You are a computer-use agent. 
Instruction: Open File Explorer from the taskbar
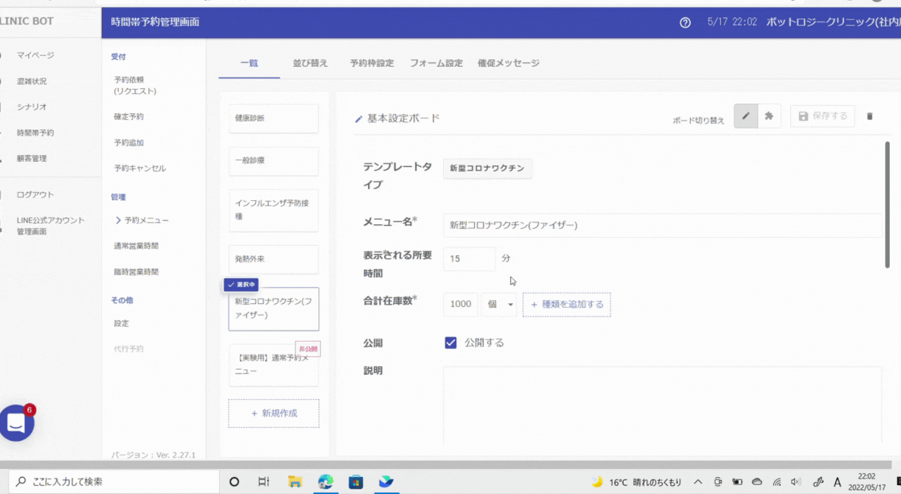click(x=295, y=481)
